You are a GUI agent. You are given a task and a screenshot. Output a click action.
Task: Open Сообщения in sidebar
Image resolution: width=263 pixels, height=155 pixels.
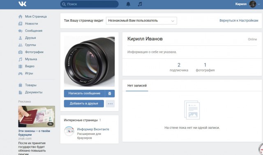pyautogui.click(x=34, y=31)
